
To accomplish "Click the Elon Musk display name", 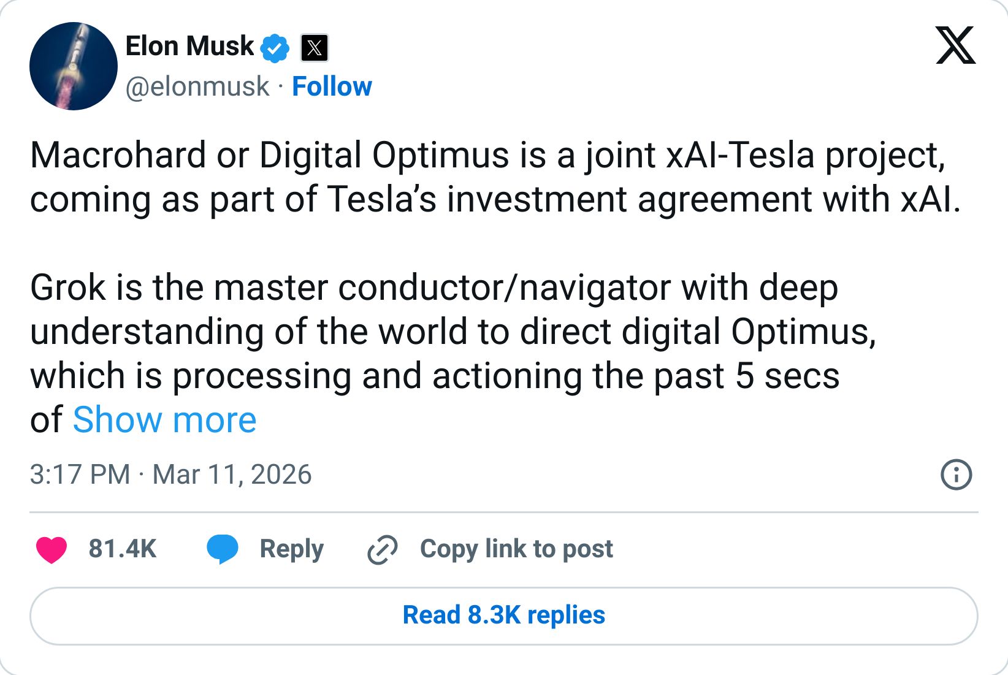I will coord(188,45).
